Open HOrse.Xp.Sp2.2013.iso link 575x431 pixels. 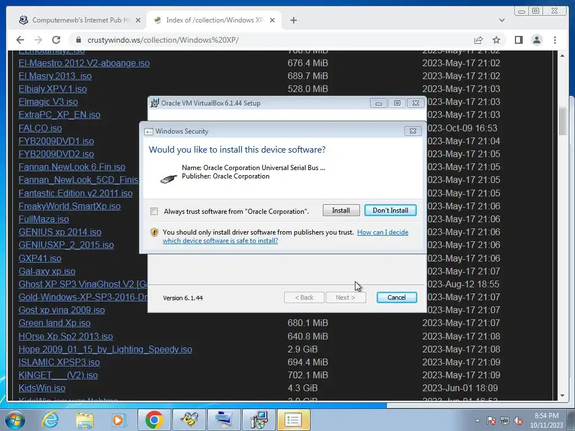click(66, 337)
